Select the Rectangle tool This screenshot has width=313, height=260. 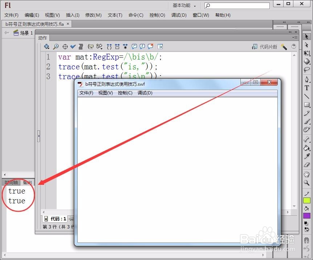pos(306,105)
